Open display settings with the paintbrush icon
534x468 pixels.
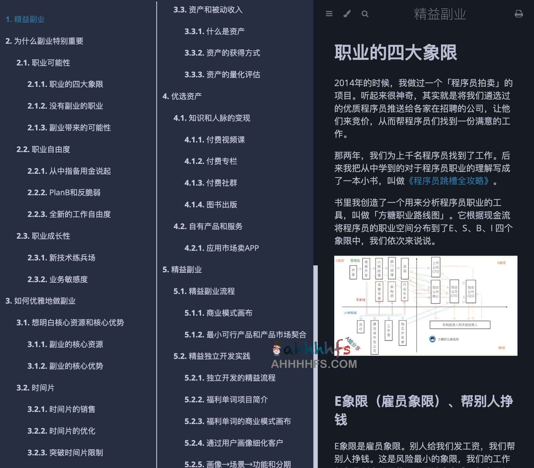pos(347,14)
